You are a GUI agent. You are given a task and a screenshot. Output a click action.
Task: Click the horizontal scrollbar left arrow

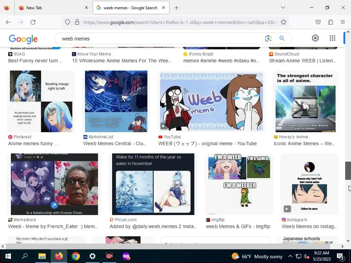tap(3, 247)
